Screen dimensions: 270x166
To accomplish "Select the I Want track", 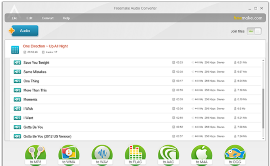I will (136, 118).
